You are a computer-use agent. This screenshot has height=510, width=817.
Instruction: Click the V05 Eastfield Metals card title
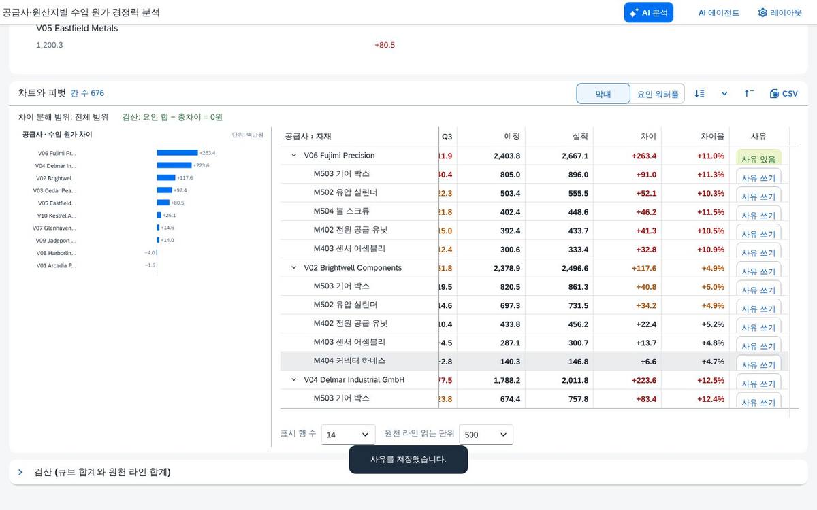click(x=77, y=29)
